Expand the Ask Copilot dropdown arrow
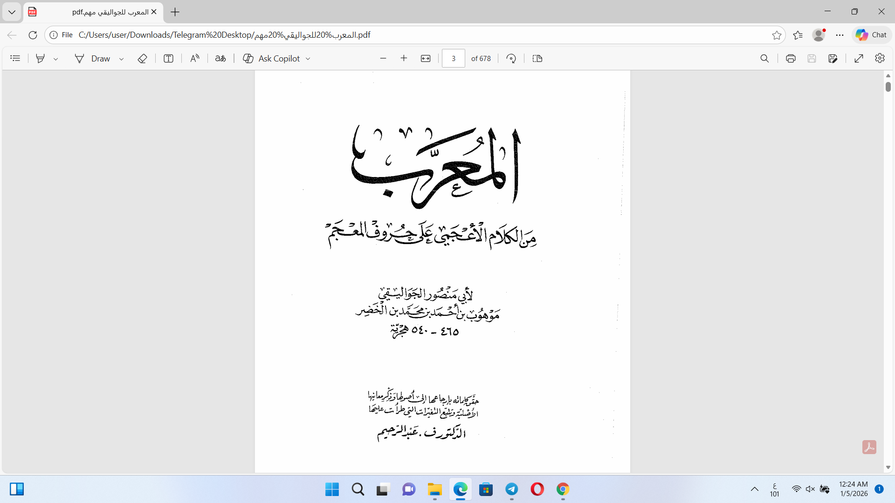Screen dimensions: 895x503 [x=308, y=59]
